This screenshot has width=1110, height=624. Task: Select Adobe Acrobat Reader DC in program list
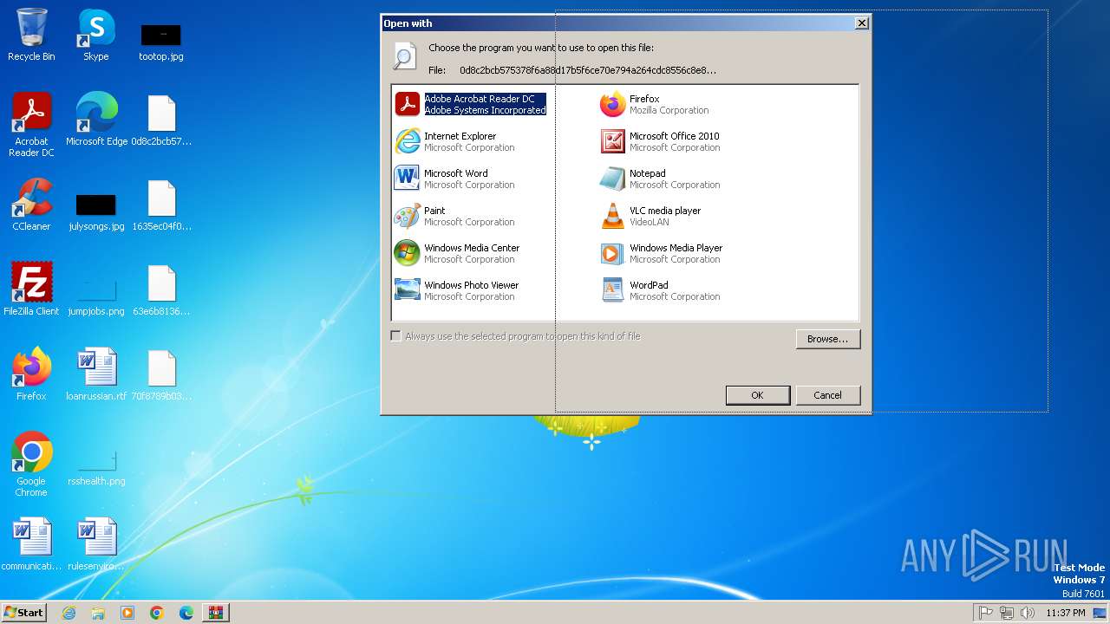coord(471,105)
